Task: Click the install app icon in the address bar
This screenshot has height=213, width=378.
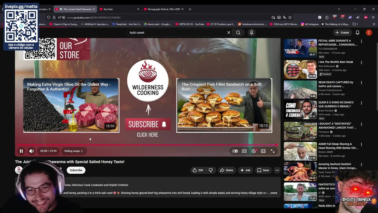Action: click(279, 17)
